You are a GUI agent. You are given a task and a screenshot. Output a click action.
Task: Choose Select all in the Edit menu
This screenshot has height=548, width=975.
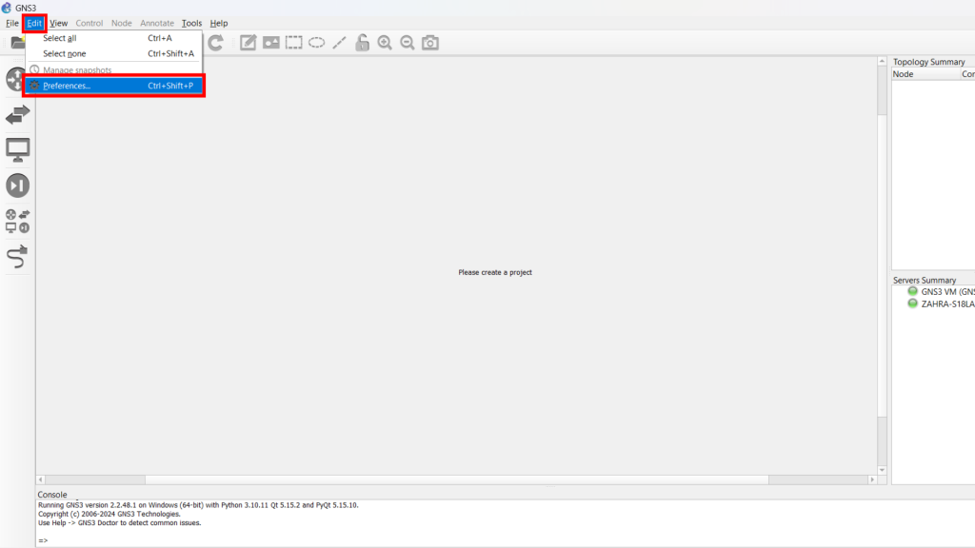pos(59,38)
